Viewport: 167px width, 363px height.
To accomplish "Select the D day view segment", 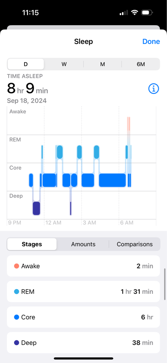I will click(26, 64).
